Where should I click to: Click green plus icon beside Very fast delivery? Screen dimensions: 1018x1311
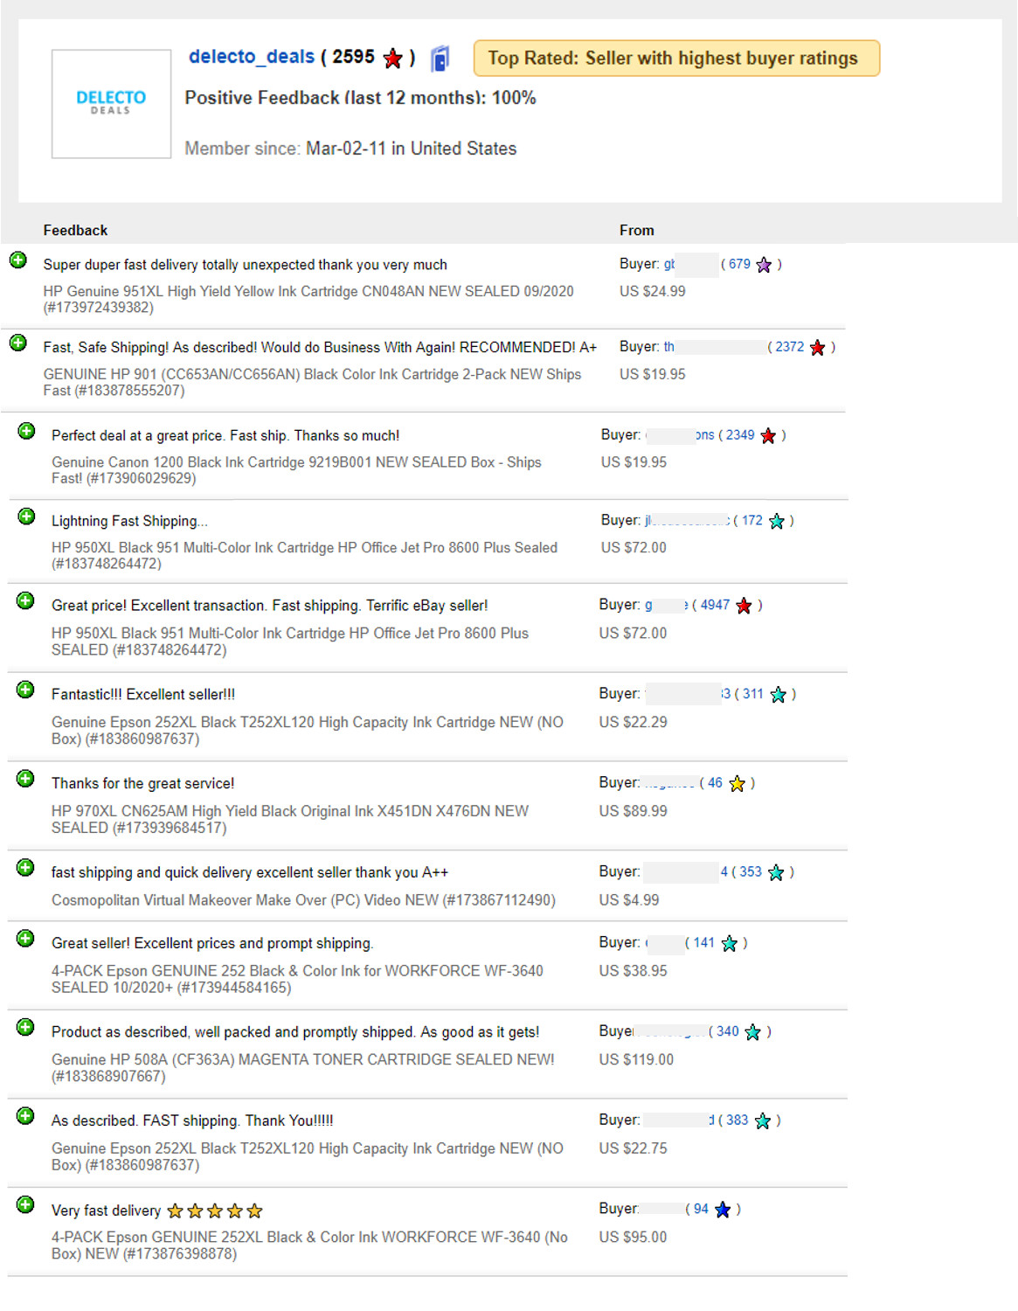(25, 1205)
